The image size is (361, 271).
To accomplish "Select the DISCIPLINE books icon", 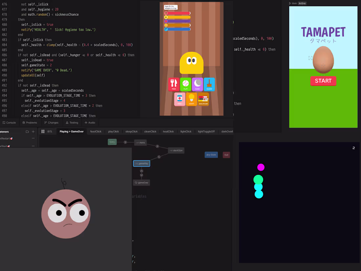I will (x=203, y=99).
